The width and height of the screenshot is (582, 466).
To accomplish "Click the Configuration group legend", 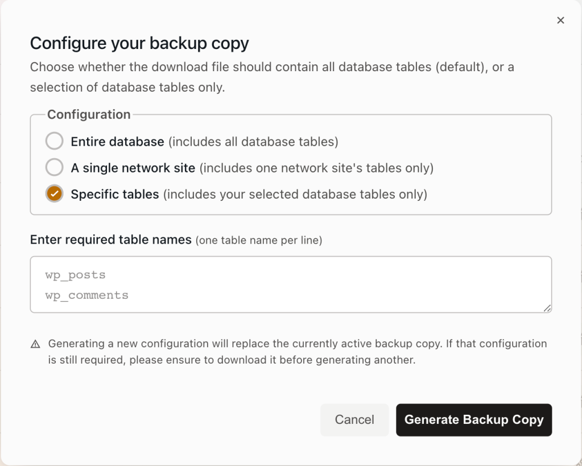I will point(89,114).
